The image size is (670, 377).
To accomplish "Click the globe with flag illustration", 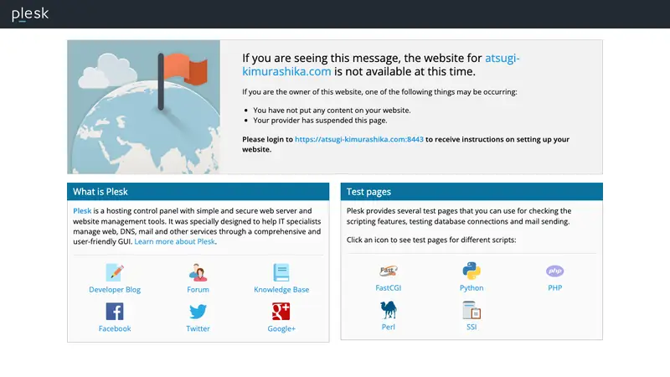I will click(143, 107).
